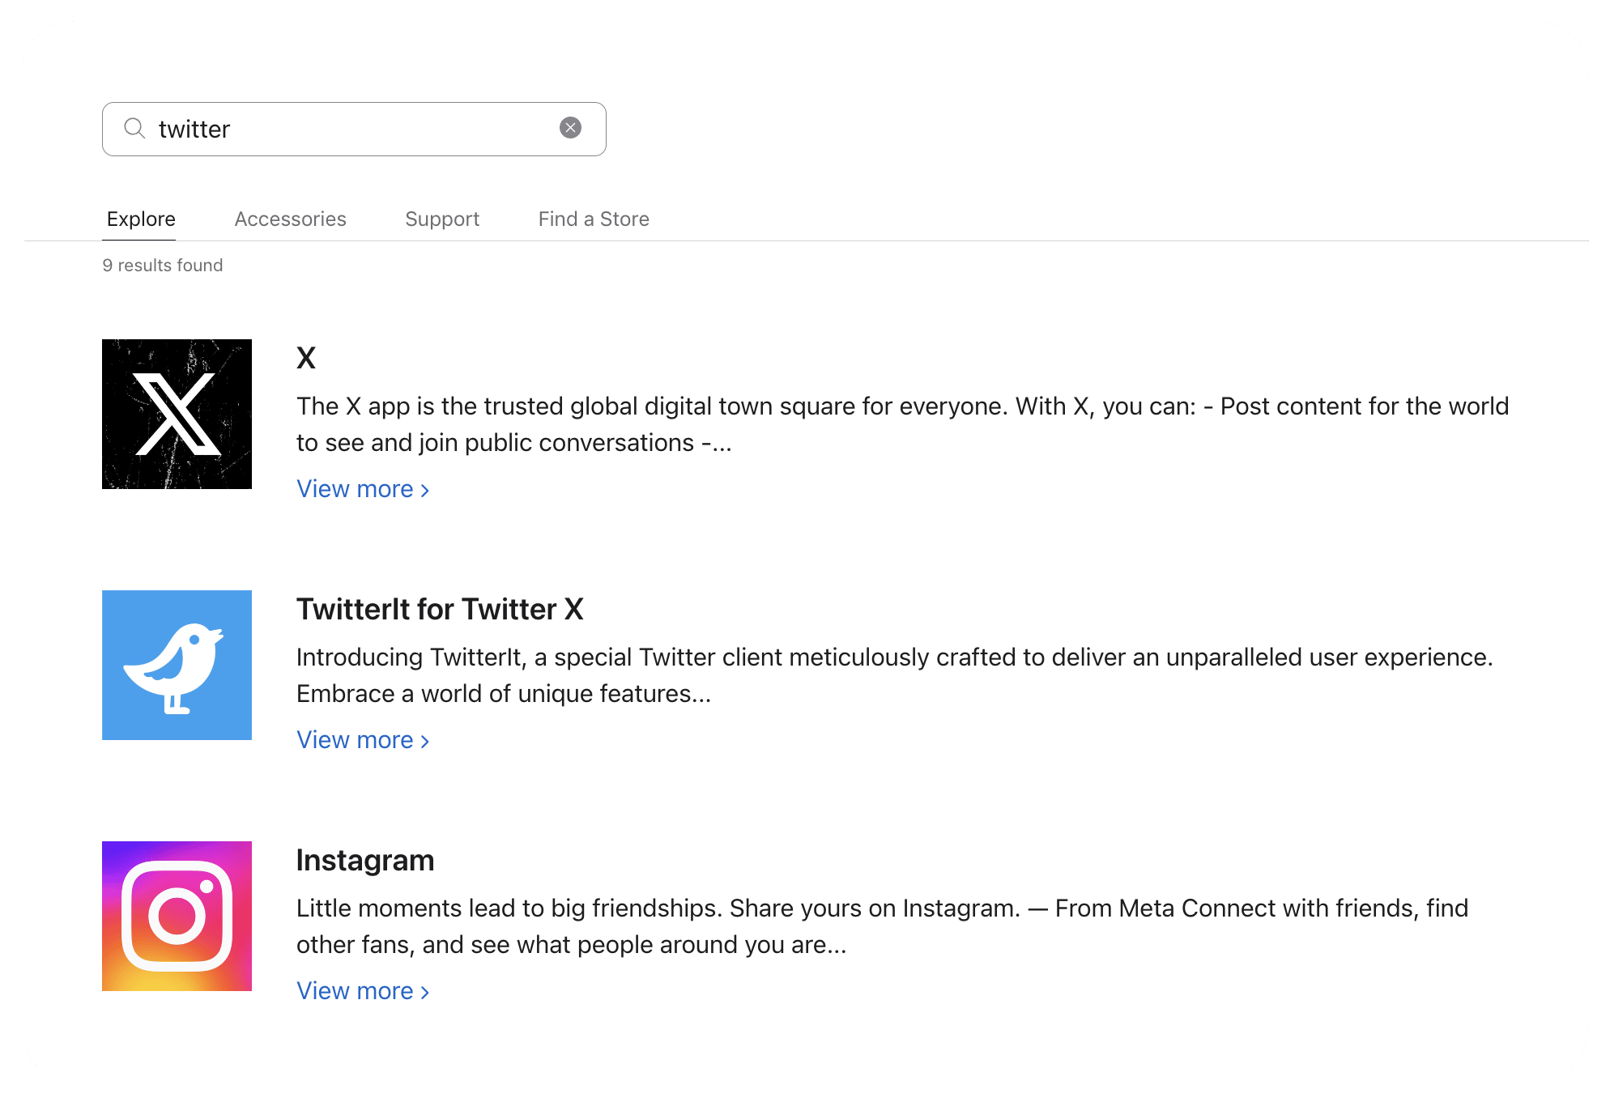Image resolution: width=1610 pixels, height=1102 pixels.
Task: View more about TwitterIt for Twitter X
Action: [x=363, y=740]
